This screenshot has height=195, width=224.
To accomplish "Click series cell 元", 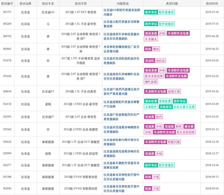I will (48, 24).
